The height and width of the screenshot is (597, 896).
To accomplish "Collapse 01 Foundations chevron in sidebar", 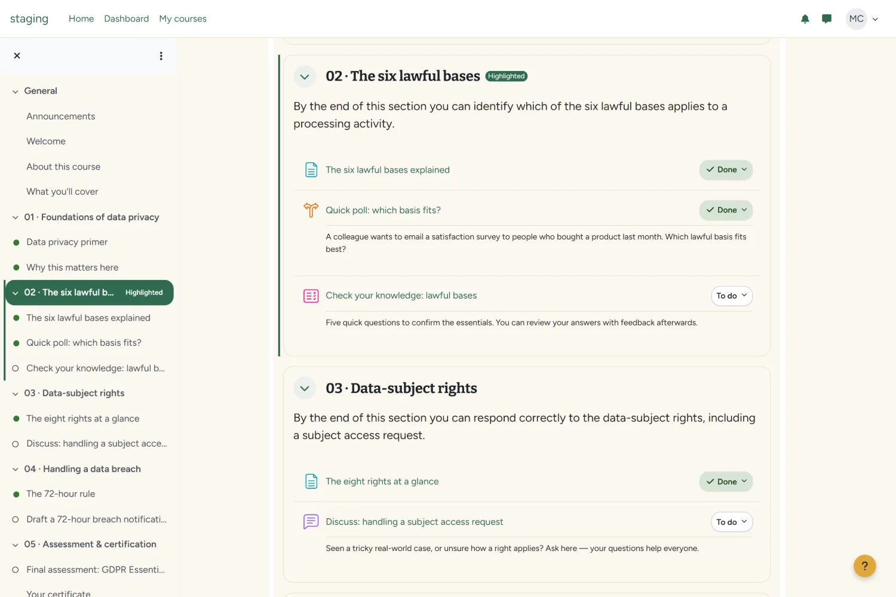I will [16, 217].
